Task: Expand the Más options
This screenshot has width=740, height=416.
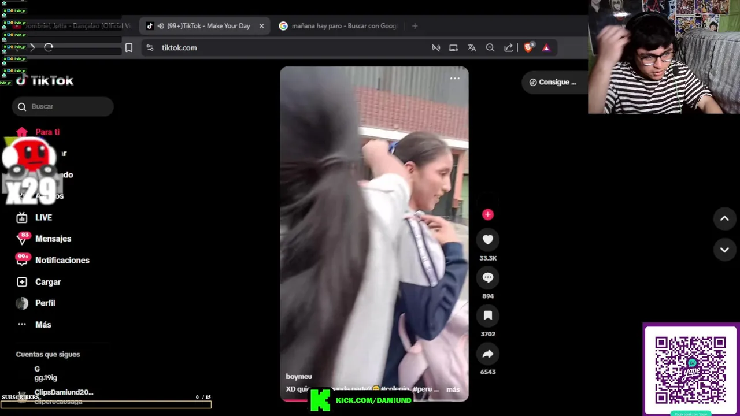Action: pyautogui.click(x=43, y=325)
